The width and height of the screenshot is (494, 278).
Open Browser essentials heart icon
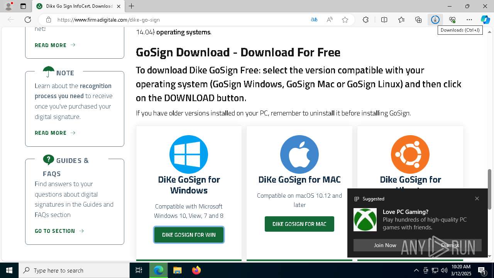click(x=452, y=20)
